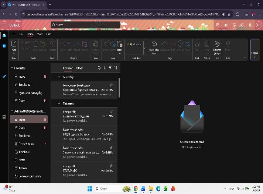263x194 pixels.
Task: Collapse the Yesterday message group
Action: click(x=59, y=77)
